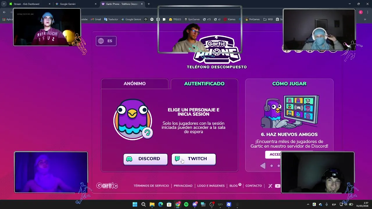
Task: Click the Gmail bookmark
Action: [x=96, y=19]
